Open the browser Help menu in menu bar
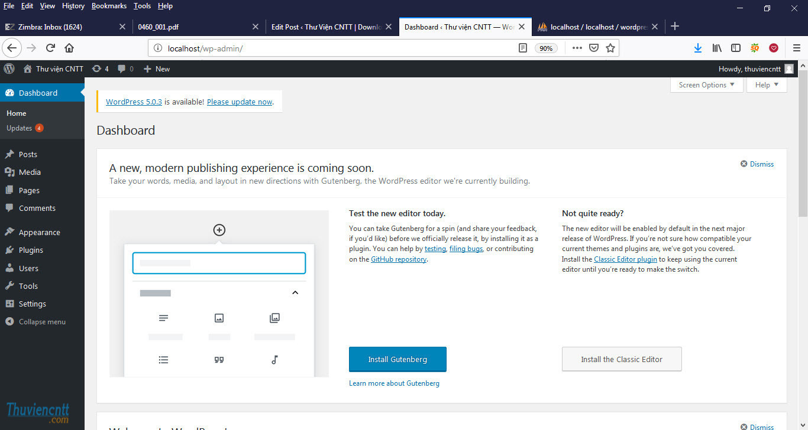Viewport: 808px width, 430px height. click(165, 6)
